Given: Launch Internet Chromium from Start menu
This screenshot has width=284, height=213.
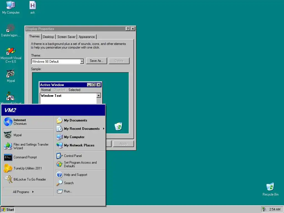Looking at the screenshot, I should 28,122.
